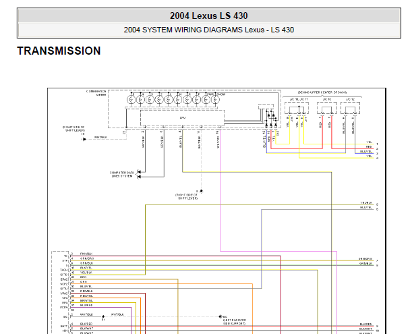Click wire end number 8 labeled GRN/BLK
Viewport: 410px width, 334px height.
click(377, 265)
